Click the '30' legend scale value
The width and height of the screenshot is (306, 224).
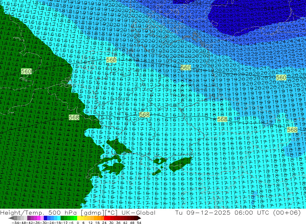pyautogui.click(x=111, y=223)
